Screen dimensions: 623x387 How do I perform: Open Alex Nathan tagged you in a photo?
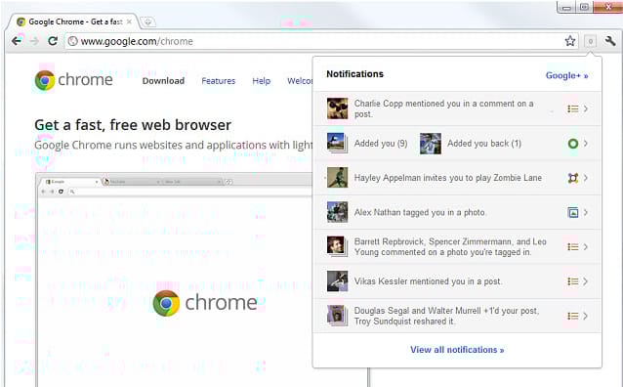[420, 212]
